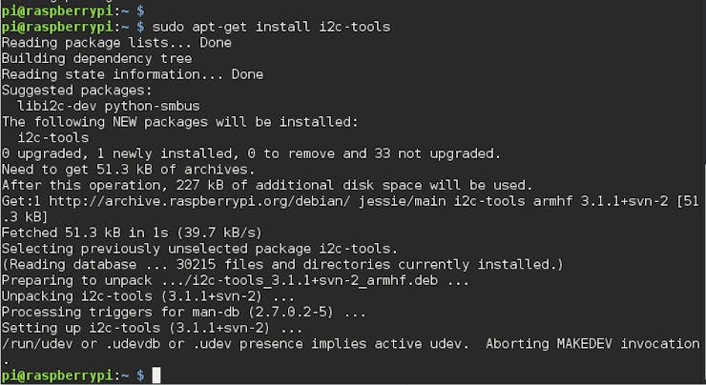Click the indented 'i2c-tools' new package line
The image size is (706, 385).
tap(53, 137)
